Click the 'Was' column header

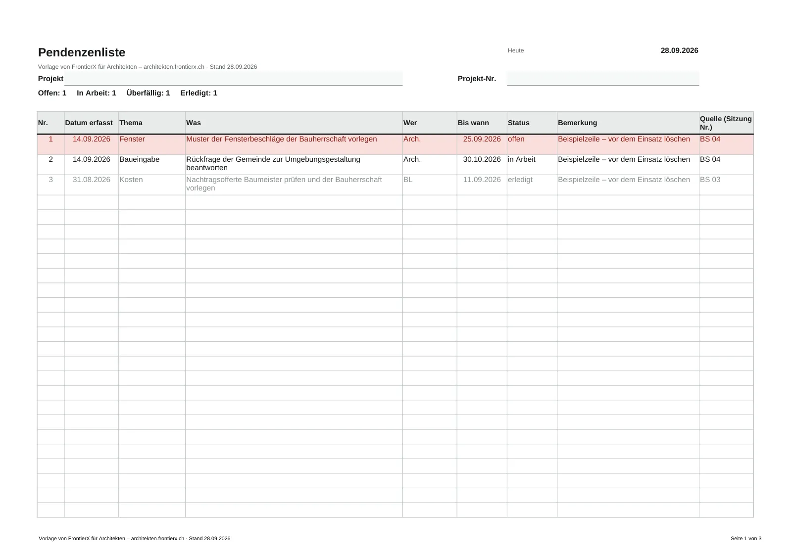coord(294,123)
